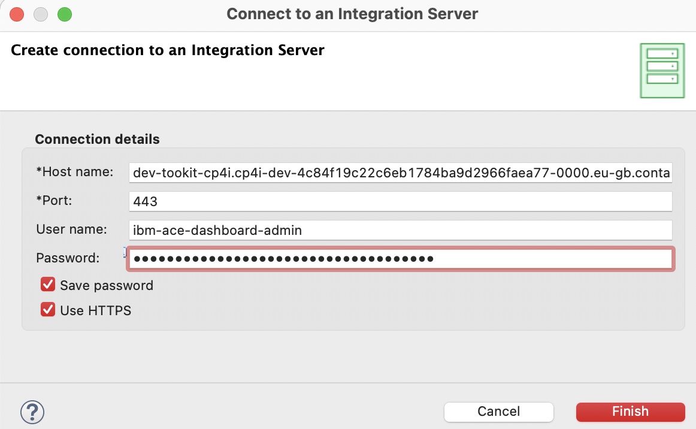
Task: Click the Host name label
Action: point(75,171)
